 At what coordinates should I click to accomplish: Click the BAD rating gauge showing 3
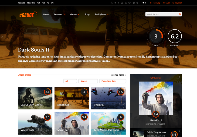(156, 36)
